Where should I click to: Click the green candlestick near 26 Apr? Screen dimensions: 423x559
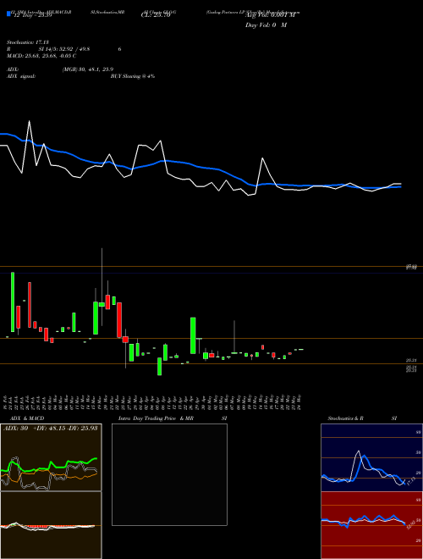[193, 335]
